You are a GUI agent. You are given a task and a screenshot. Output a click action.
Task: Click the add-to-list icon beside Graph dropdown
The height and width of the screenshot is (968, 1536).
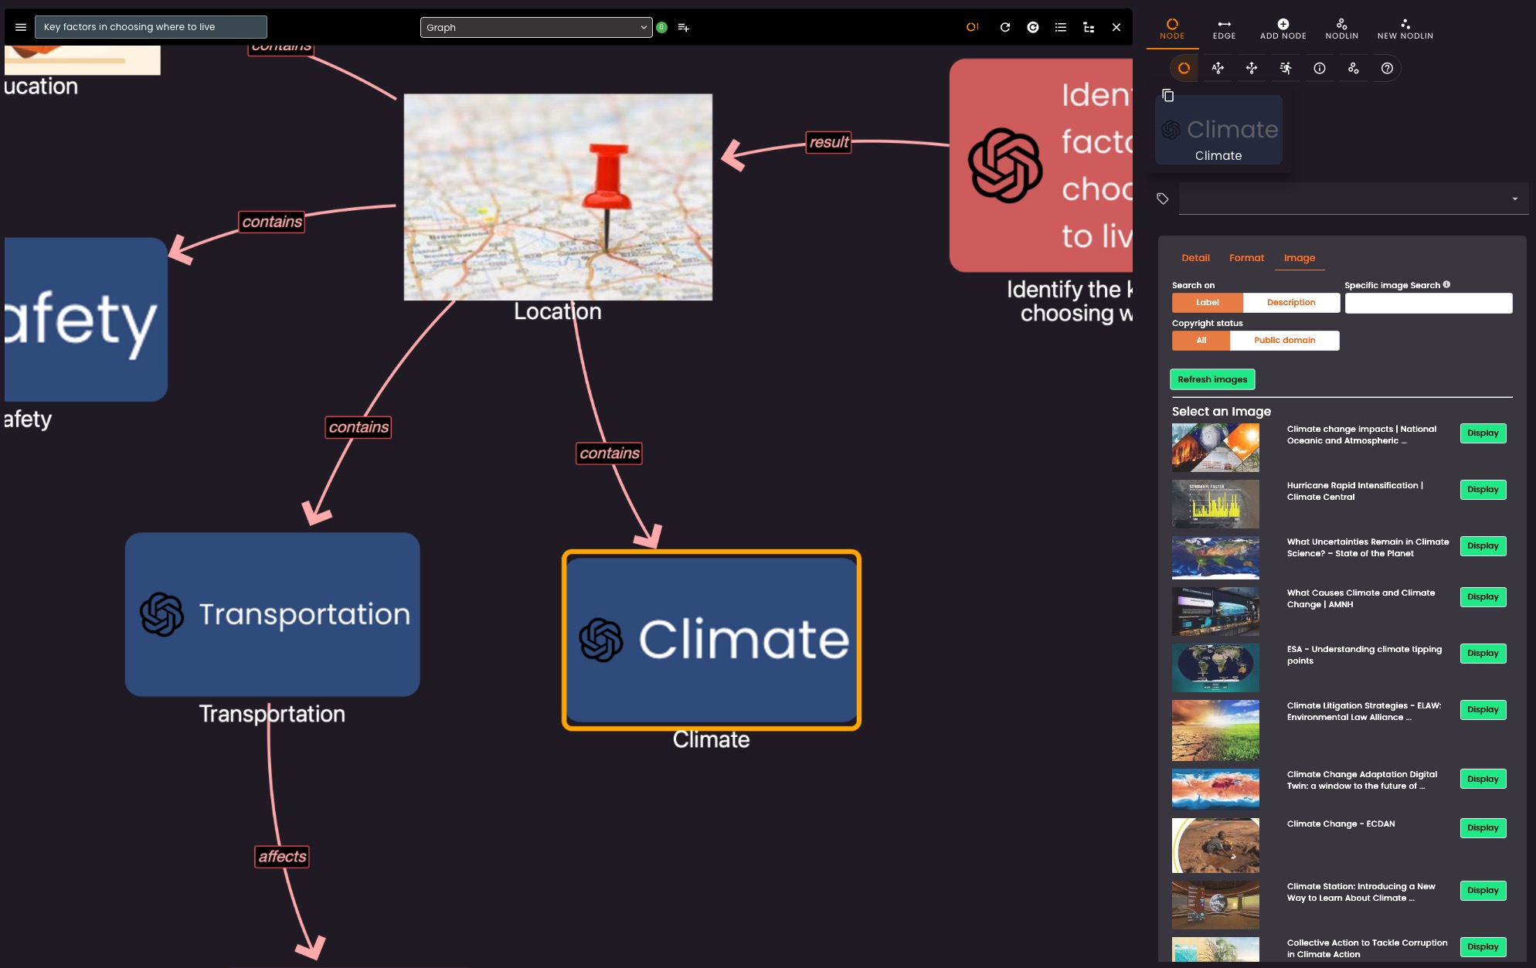pyautogui.click(x=683, y=27)
